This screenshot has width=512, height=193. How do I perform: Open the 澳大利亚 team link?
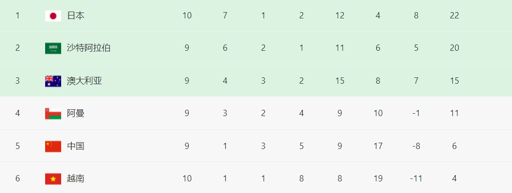(x=84, y=81)
